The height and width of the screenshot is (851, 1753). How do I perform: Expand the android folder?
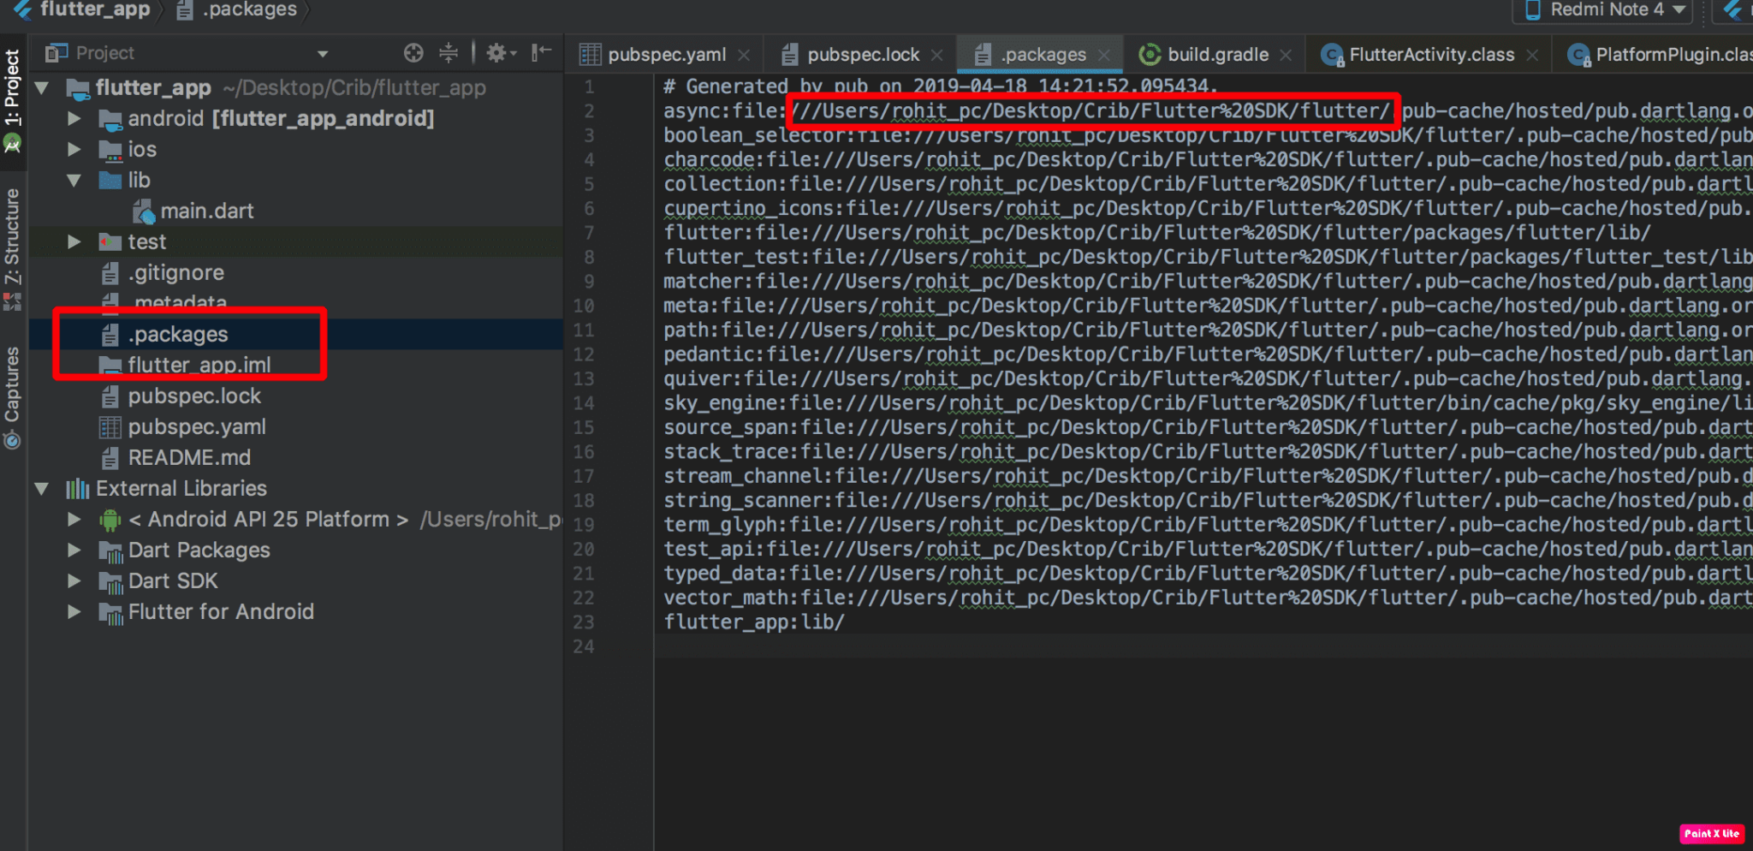coord(74,118)
